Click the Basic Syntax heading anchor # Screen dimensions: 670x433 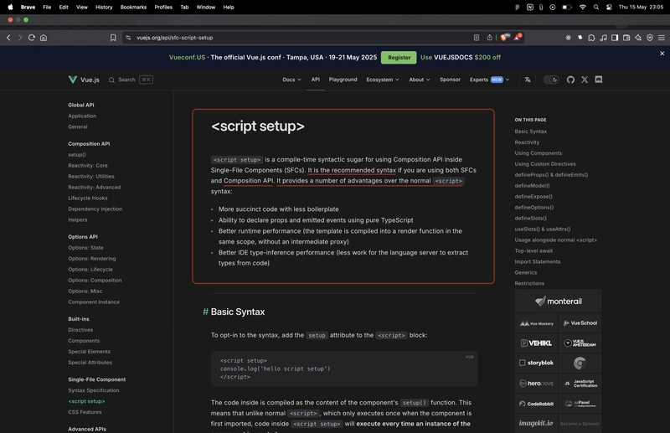coord(205,312)
